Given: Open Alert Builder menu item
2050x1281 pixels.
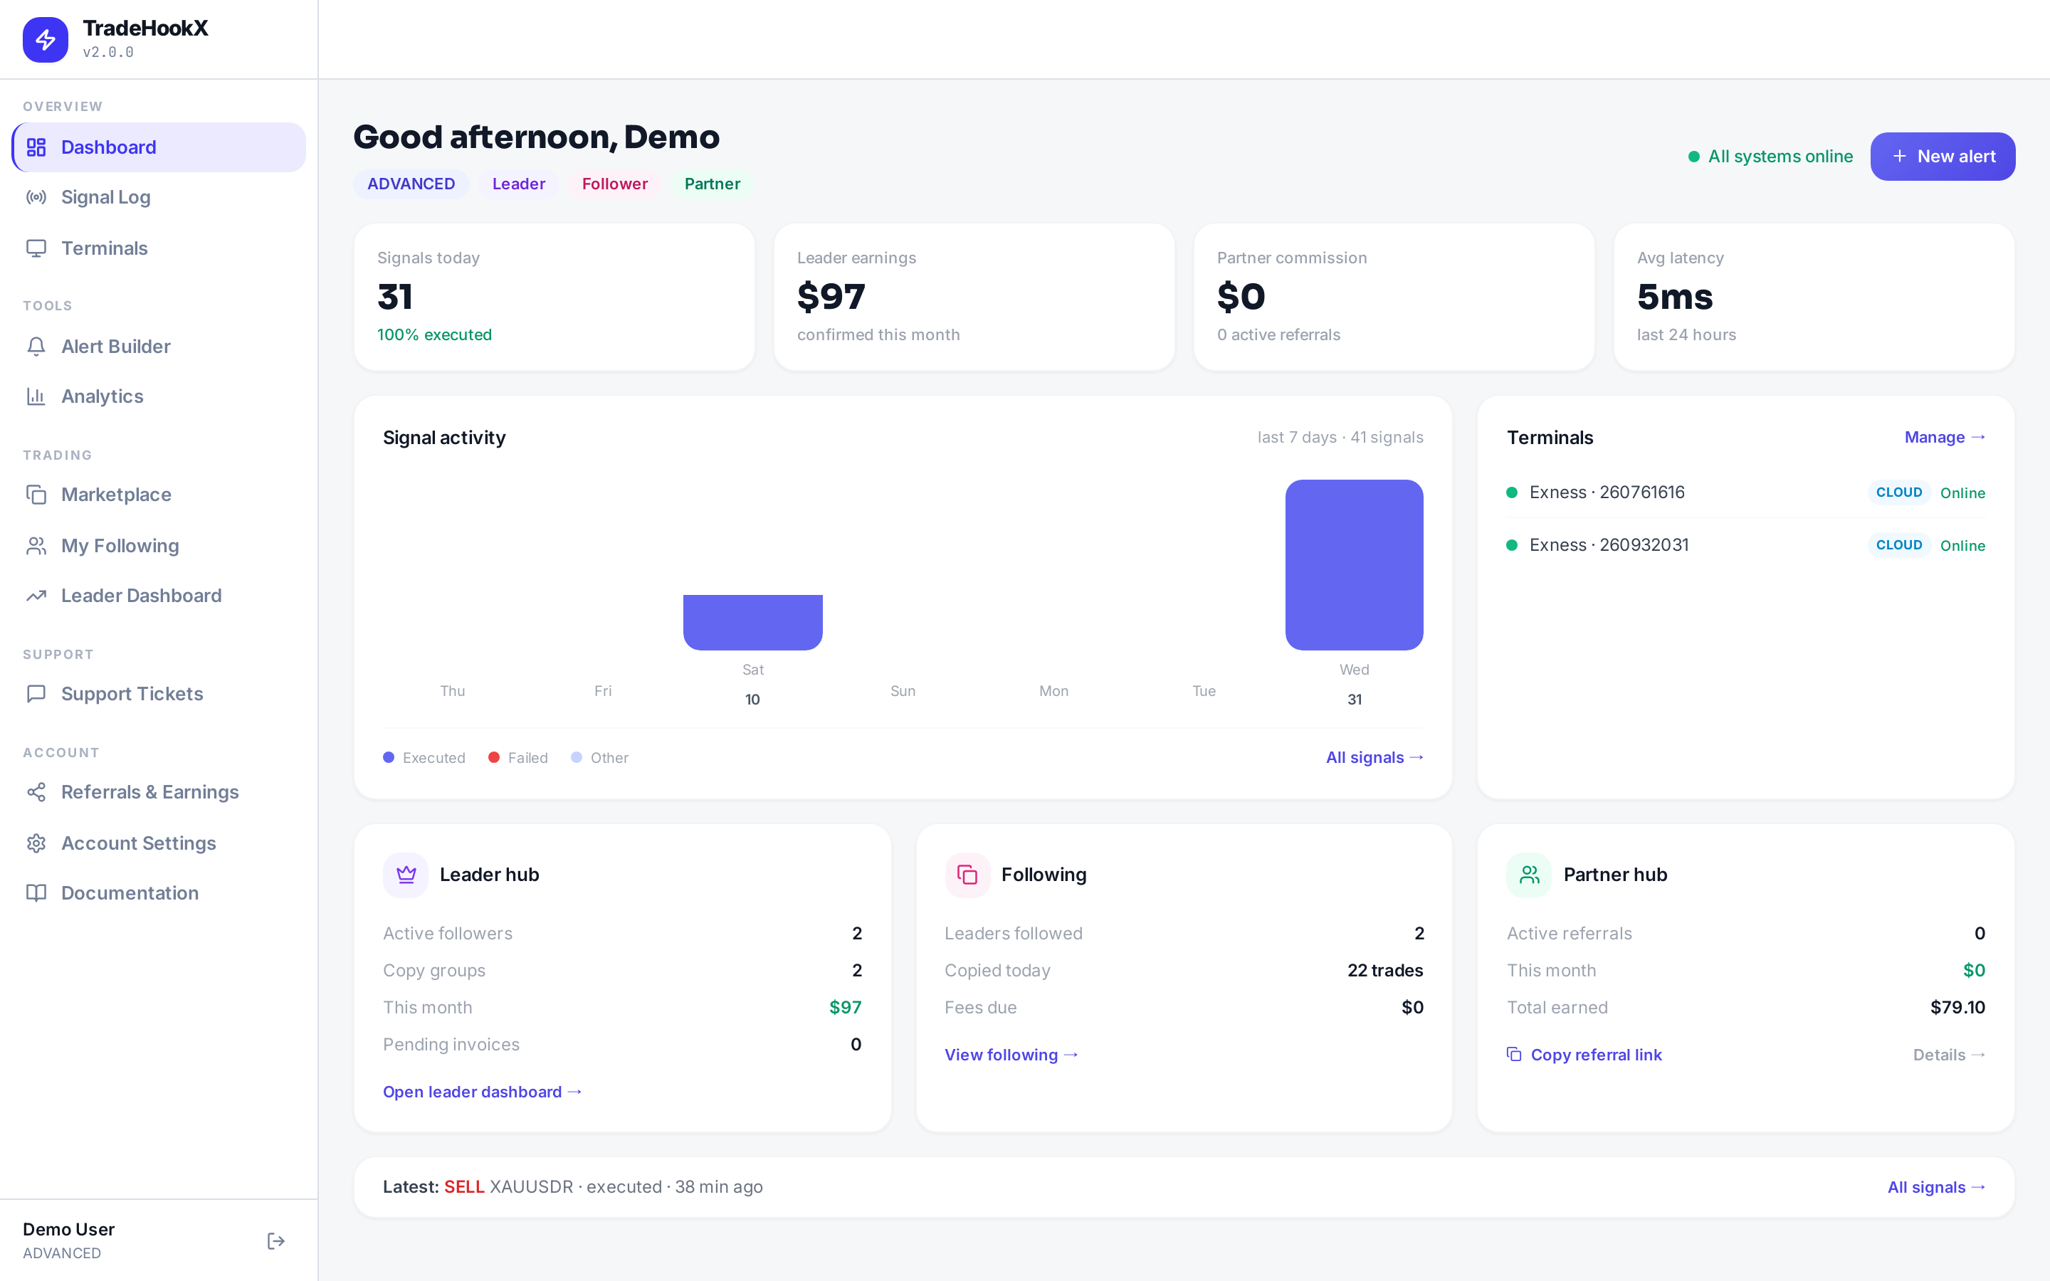Looking at the screenshot, I should pos(159,347).
